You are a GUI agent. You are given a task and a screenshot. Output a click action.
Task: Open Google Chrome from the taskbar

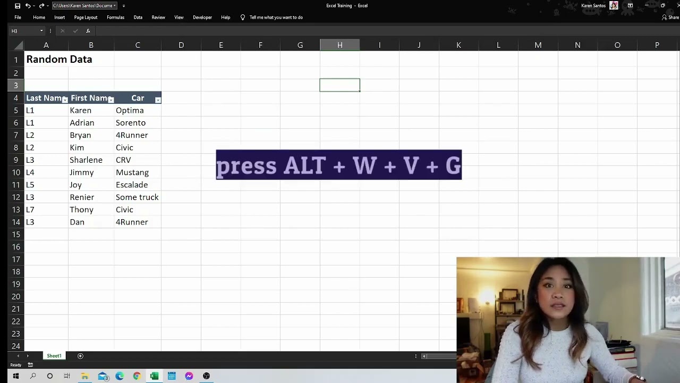(x=137, y=376)
